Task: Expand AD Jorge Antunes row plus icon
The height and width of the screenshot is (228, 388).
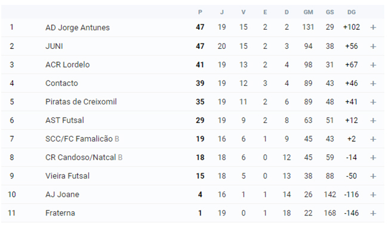Action: [373, 27]
